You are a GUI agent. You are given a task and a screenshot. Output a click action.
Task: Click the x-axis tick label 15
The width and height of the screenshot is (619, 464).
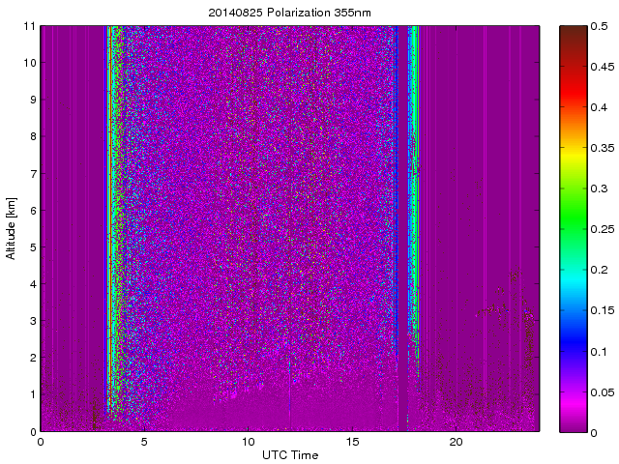click(x=352, y=442)
